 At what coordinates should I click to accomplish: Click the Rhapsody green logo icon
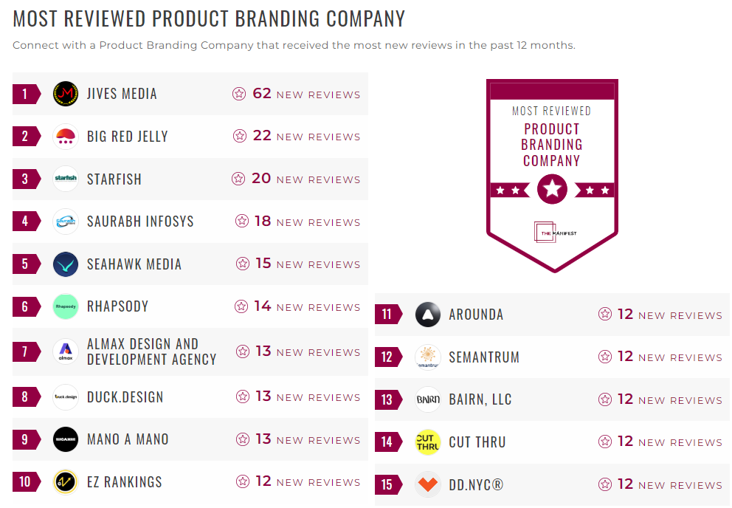click(66, 306)
